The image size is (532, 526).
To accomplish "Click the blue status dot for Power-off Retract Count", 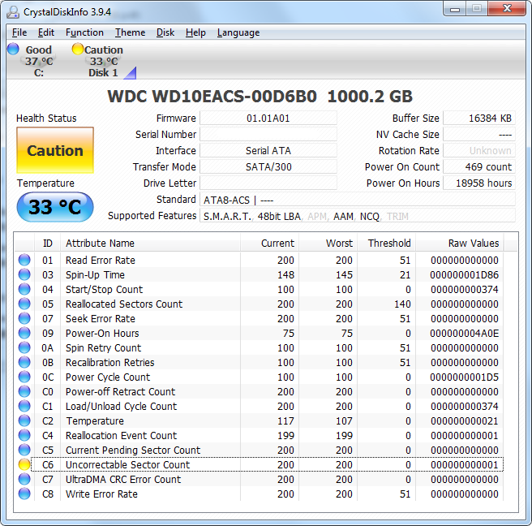I will tap(24, 391).
